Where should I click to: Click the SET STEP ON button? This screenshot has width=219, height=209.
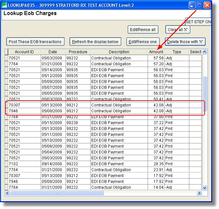(x=198, y=22)
